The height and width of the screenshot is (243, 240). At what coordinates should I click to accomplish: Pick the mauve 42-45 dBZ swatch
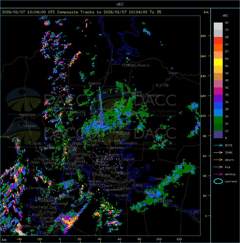pyautogui.click(x=218, y=84)
